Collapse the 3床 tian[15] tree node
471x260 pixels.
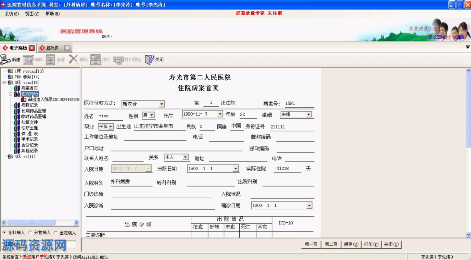coord(4,83)
